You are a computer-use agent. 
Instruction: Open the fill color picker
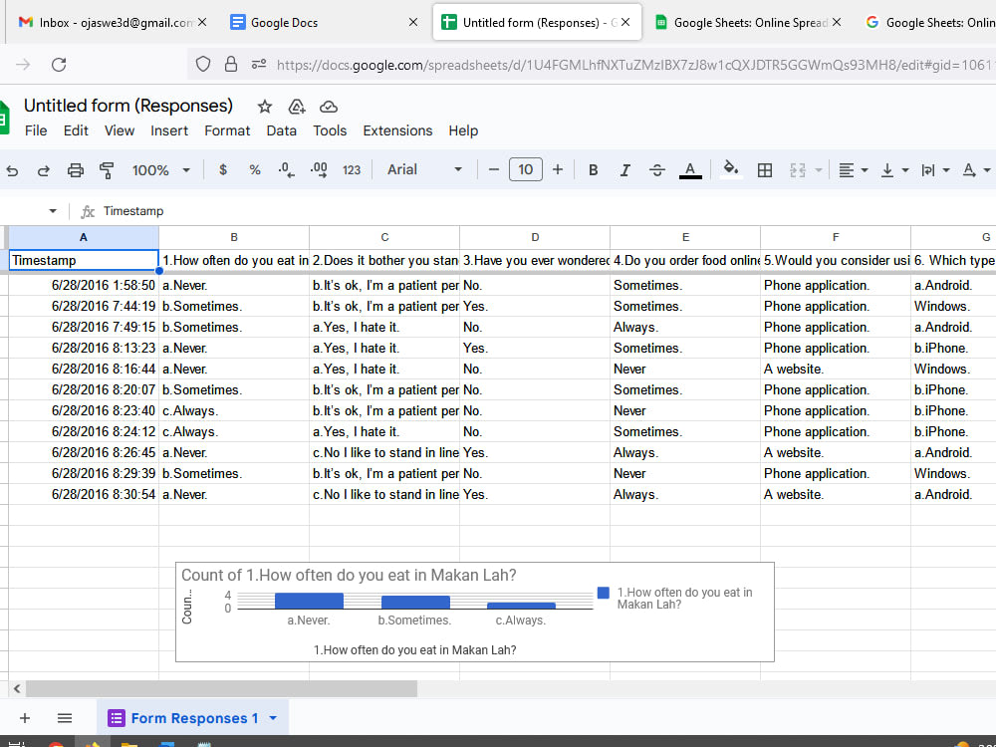click(731, 169)
